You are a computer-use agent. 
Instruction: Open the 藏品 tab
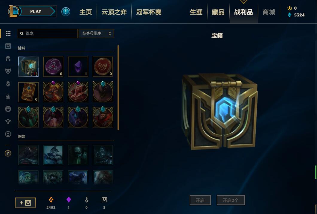[218, 12]
